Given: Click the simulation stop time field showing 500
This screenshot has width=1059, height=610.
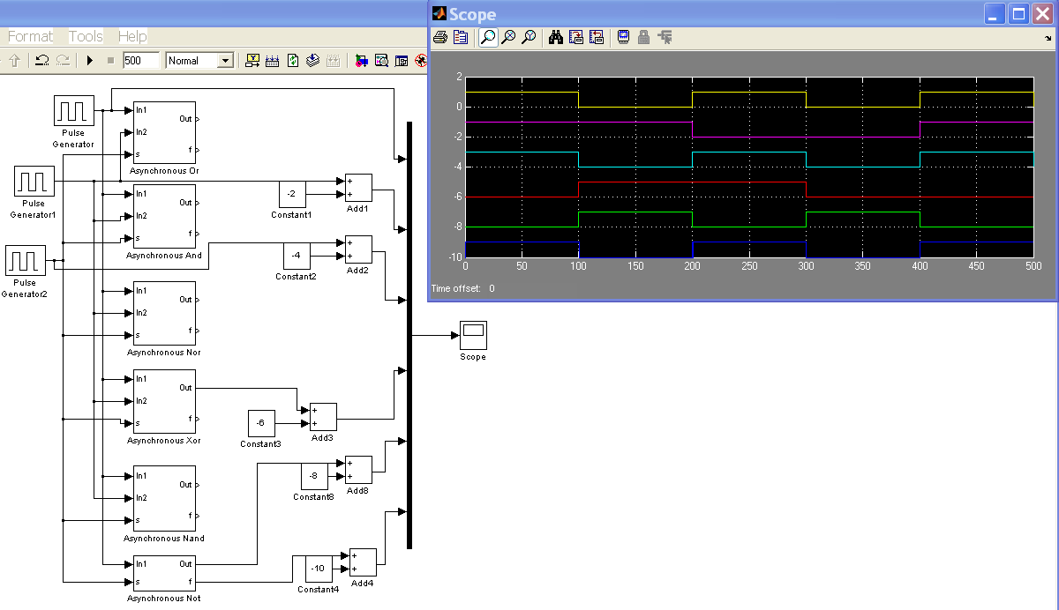Looking at the screenshot, I should point(141,60).
